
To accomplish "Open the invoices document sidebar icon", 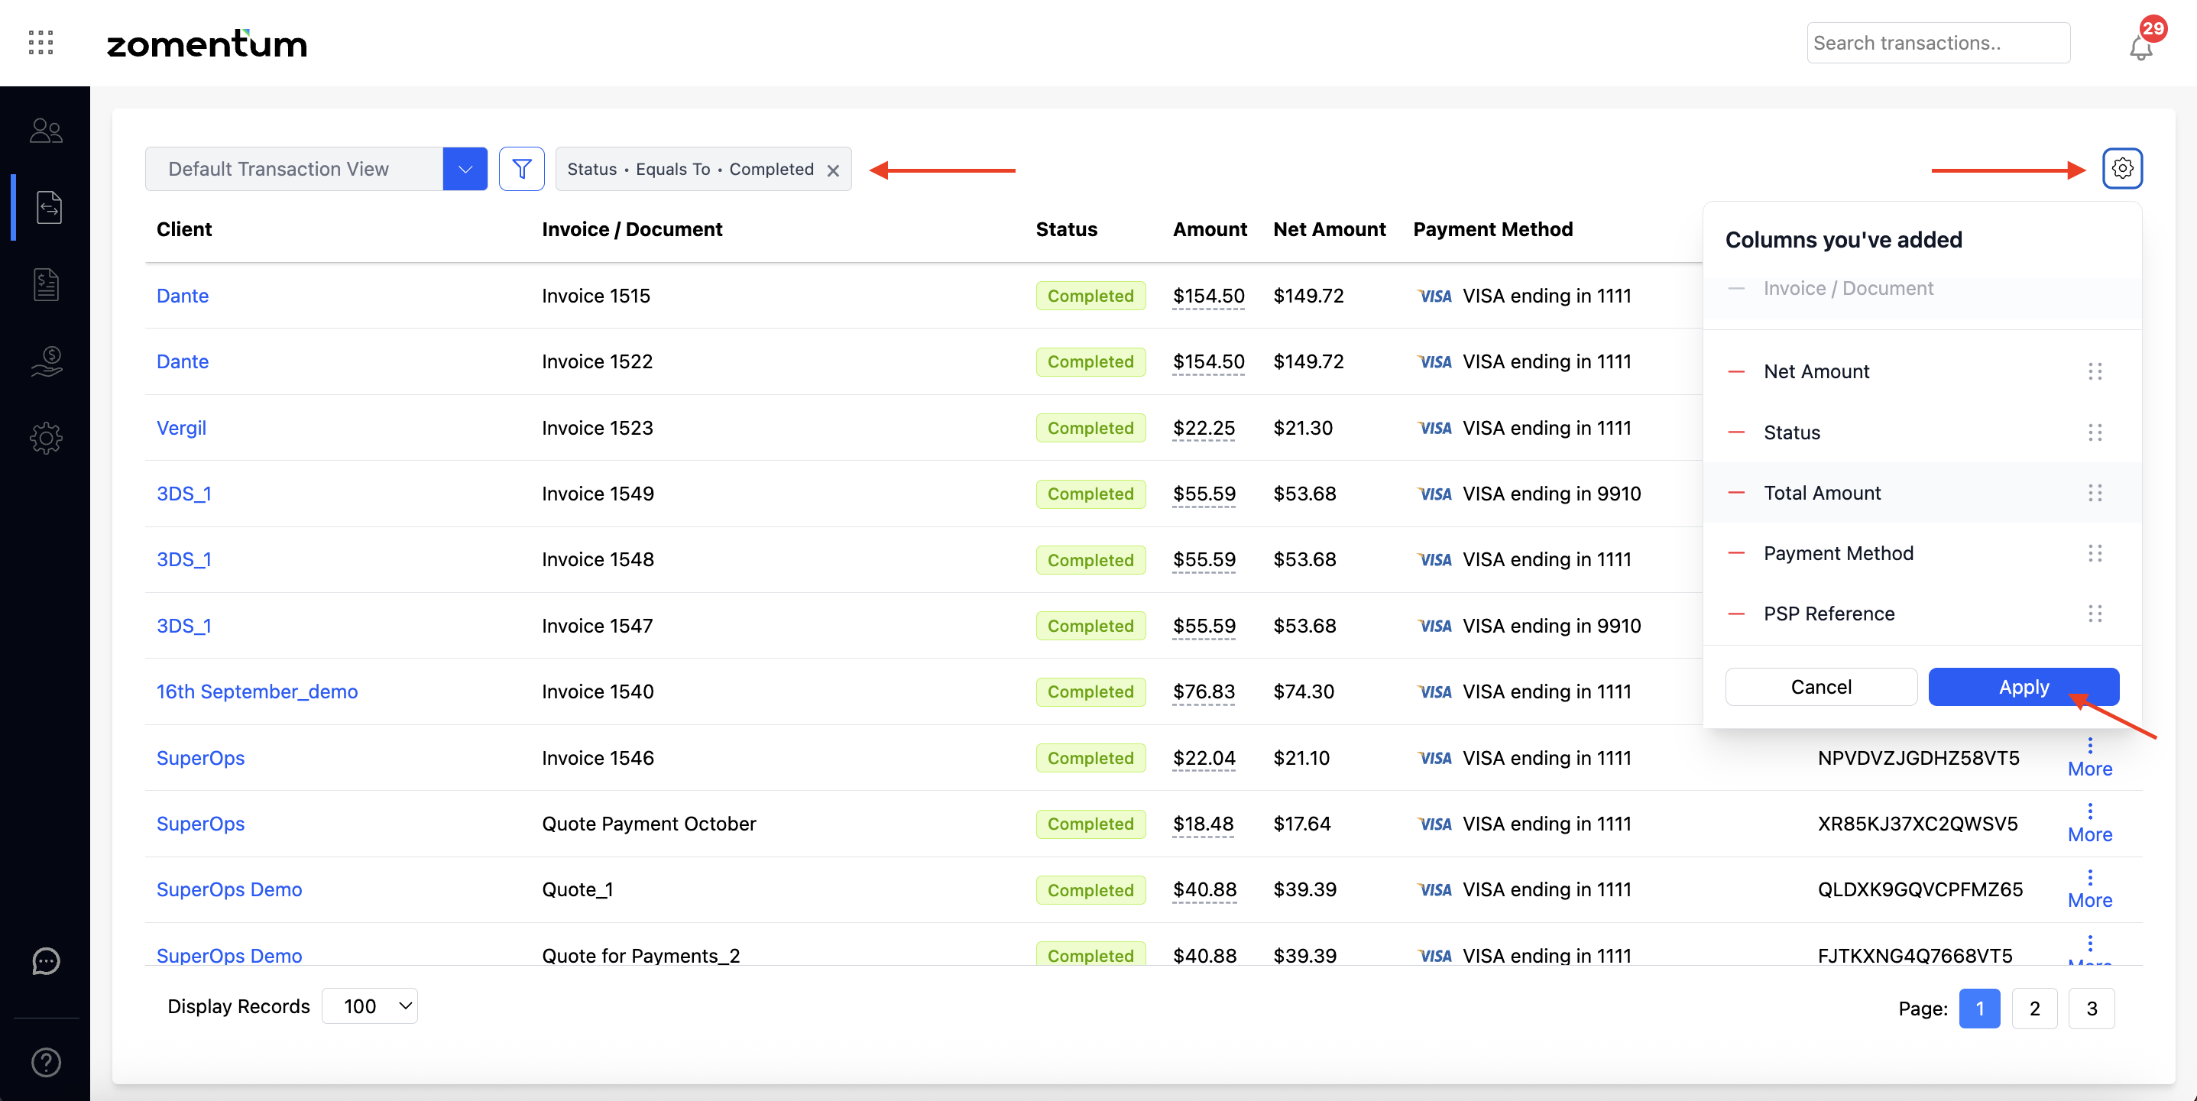I will pos(46,284).
